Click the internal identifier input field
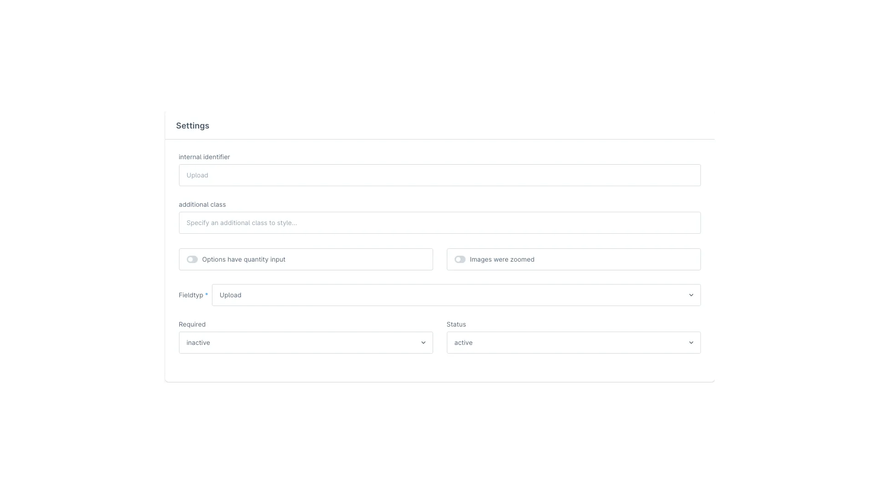 point(439,175)
